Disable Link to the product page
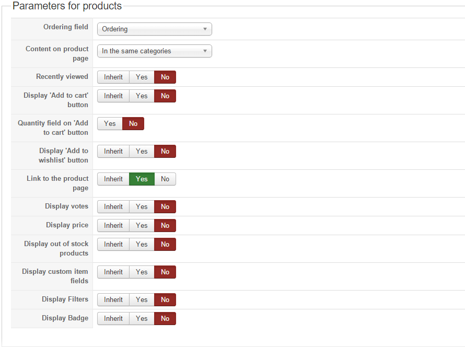This screenshot has width=465, height=347. (x=165, y=179)
